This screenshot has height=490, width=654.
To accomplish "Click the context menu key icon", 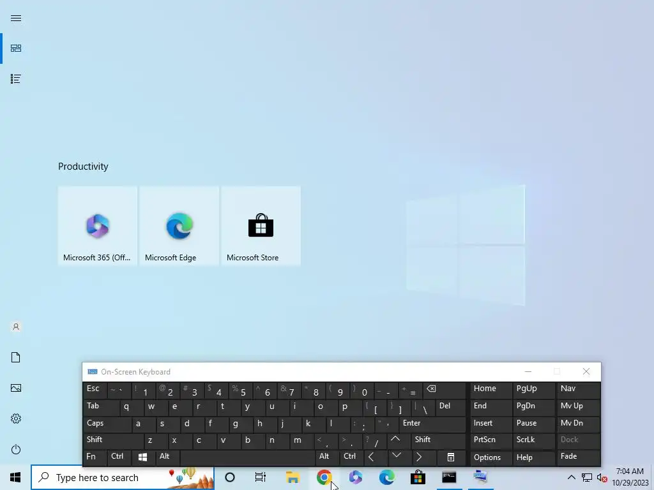I will [450, 457].
